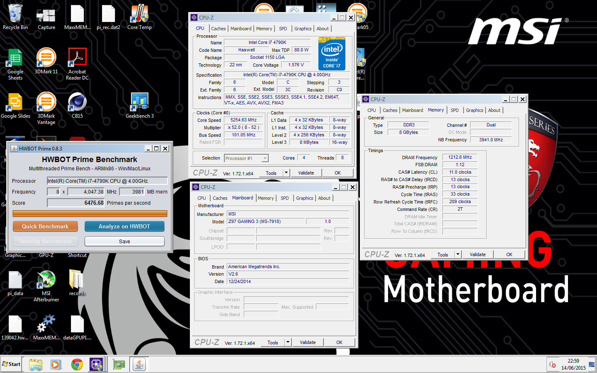Launch CB15 Cinebench icon
Screen dimensions: 597x373
77,106
